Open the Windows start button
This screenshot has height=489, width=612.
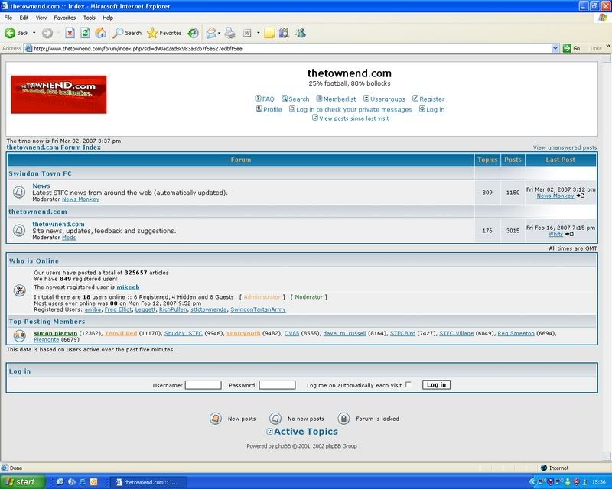click(23, 482)
